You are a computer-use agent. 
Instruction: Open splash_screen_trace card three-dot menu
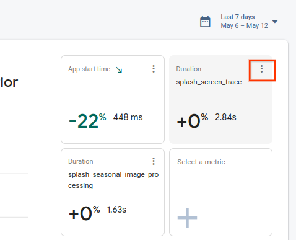[261, 69]
